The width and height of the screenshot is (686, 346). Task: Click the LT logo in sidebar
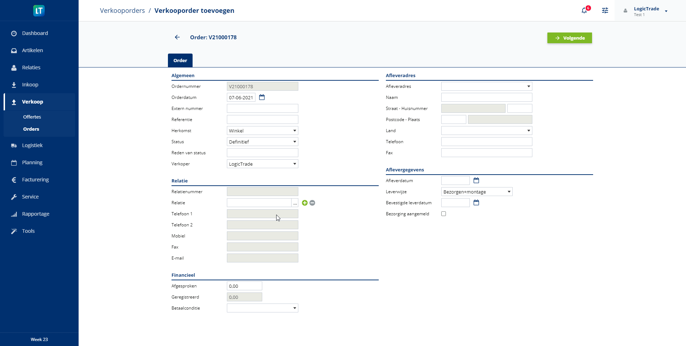click(39, 11)
